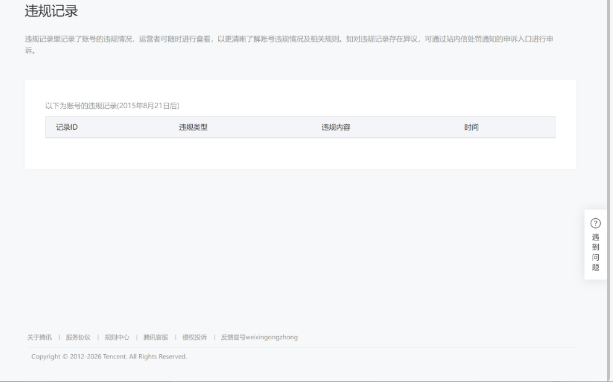
Task: Open 腾讯客服 support link
Action: tap(156, 337)
